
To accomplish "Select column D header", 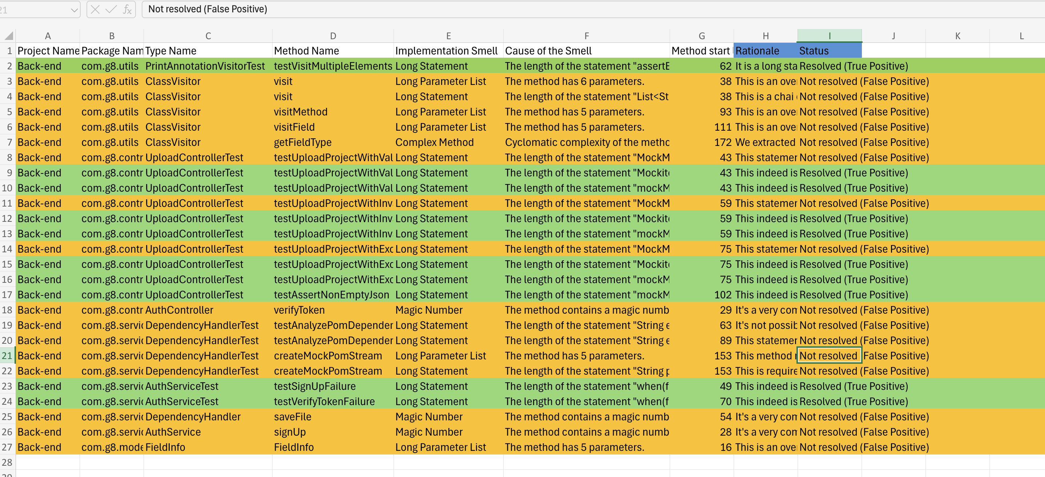I will 332,36.
